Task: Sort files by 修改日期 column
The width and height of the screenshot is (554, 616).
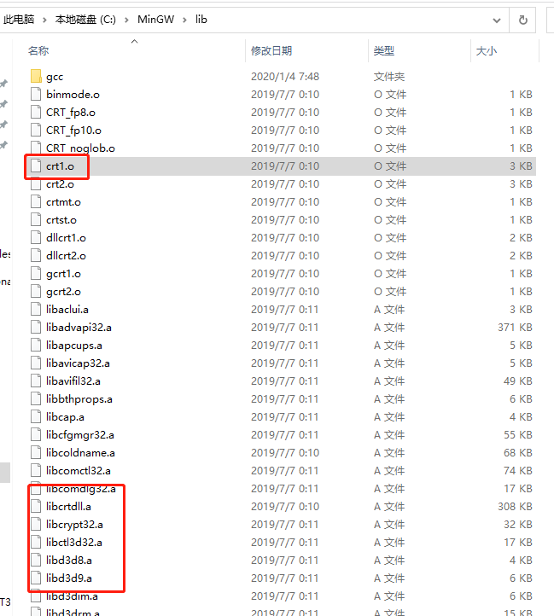Action: pyautogui.click(x=271, y=51)
